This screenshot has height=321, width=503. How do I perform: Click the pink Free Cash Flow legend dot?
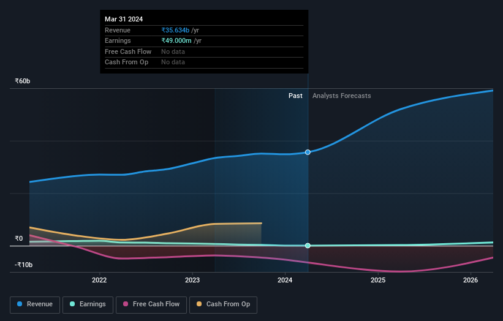coord(126,304)
